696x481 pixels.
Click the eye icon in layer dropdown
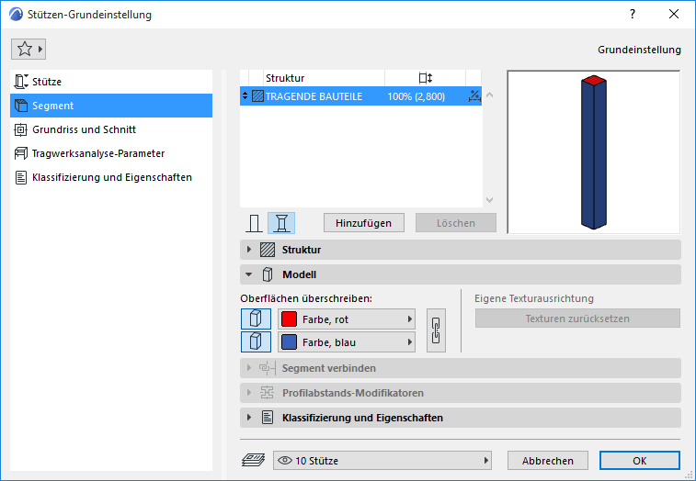[284, 461]
